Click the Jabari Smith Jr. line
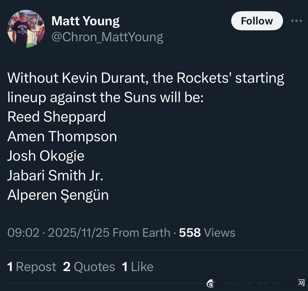The image size is (308, 291). click(55, 175)
